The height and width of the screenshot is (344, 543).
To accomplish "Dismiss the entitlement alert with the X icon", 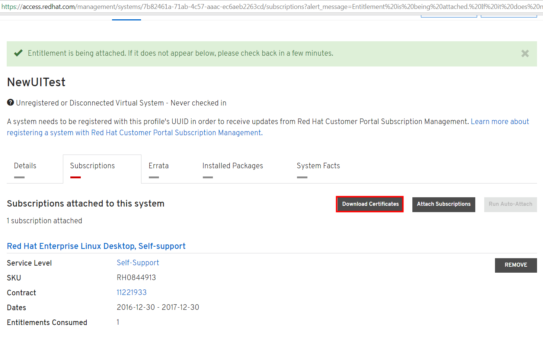I will point(525,53).
